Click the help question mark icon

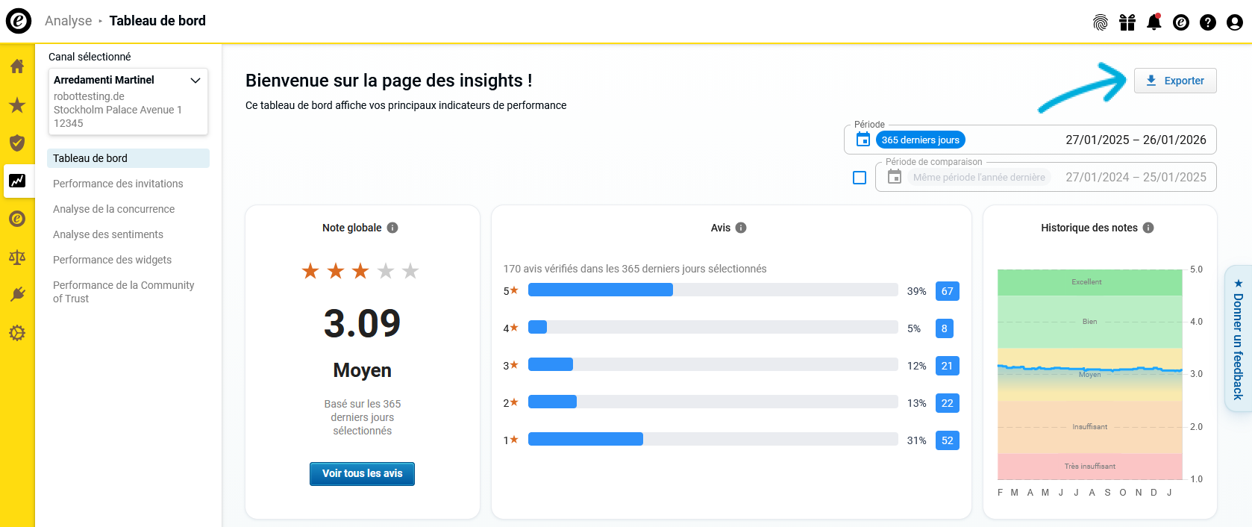pos(1207,22)
